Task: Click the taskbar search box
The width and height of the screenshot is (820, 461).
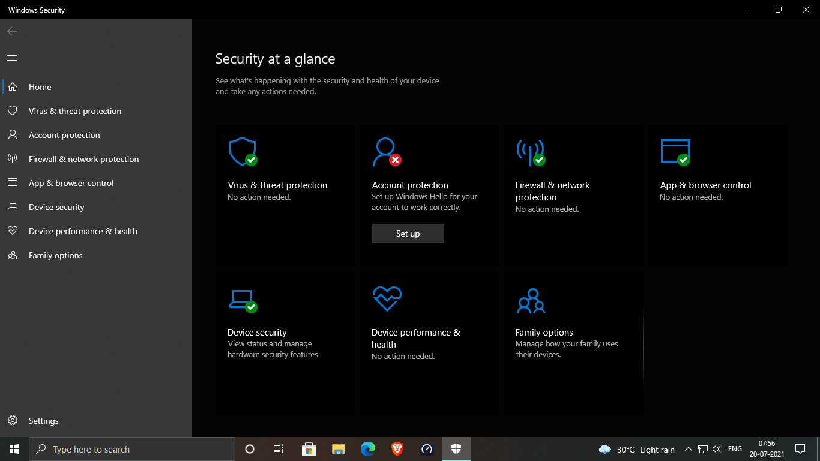Action: point(132,449)
